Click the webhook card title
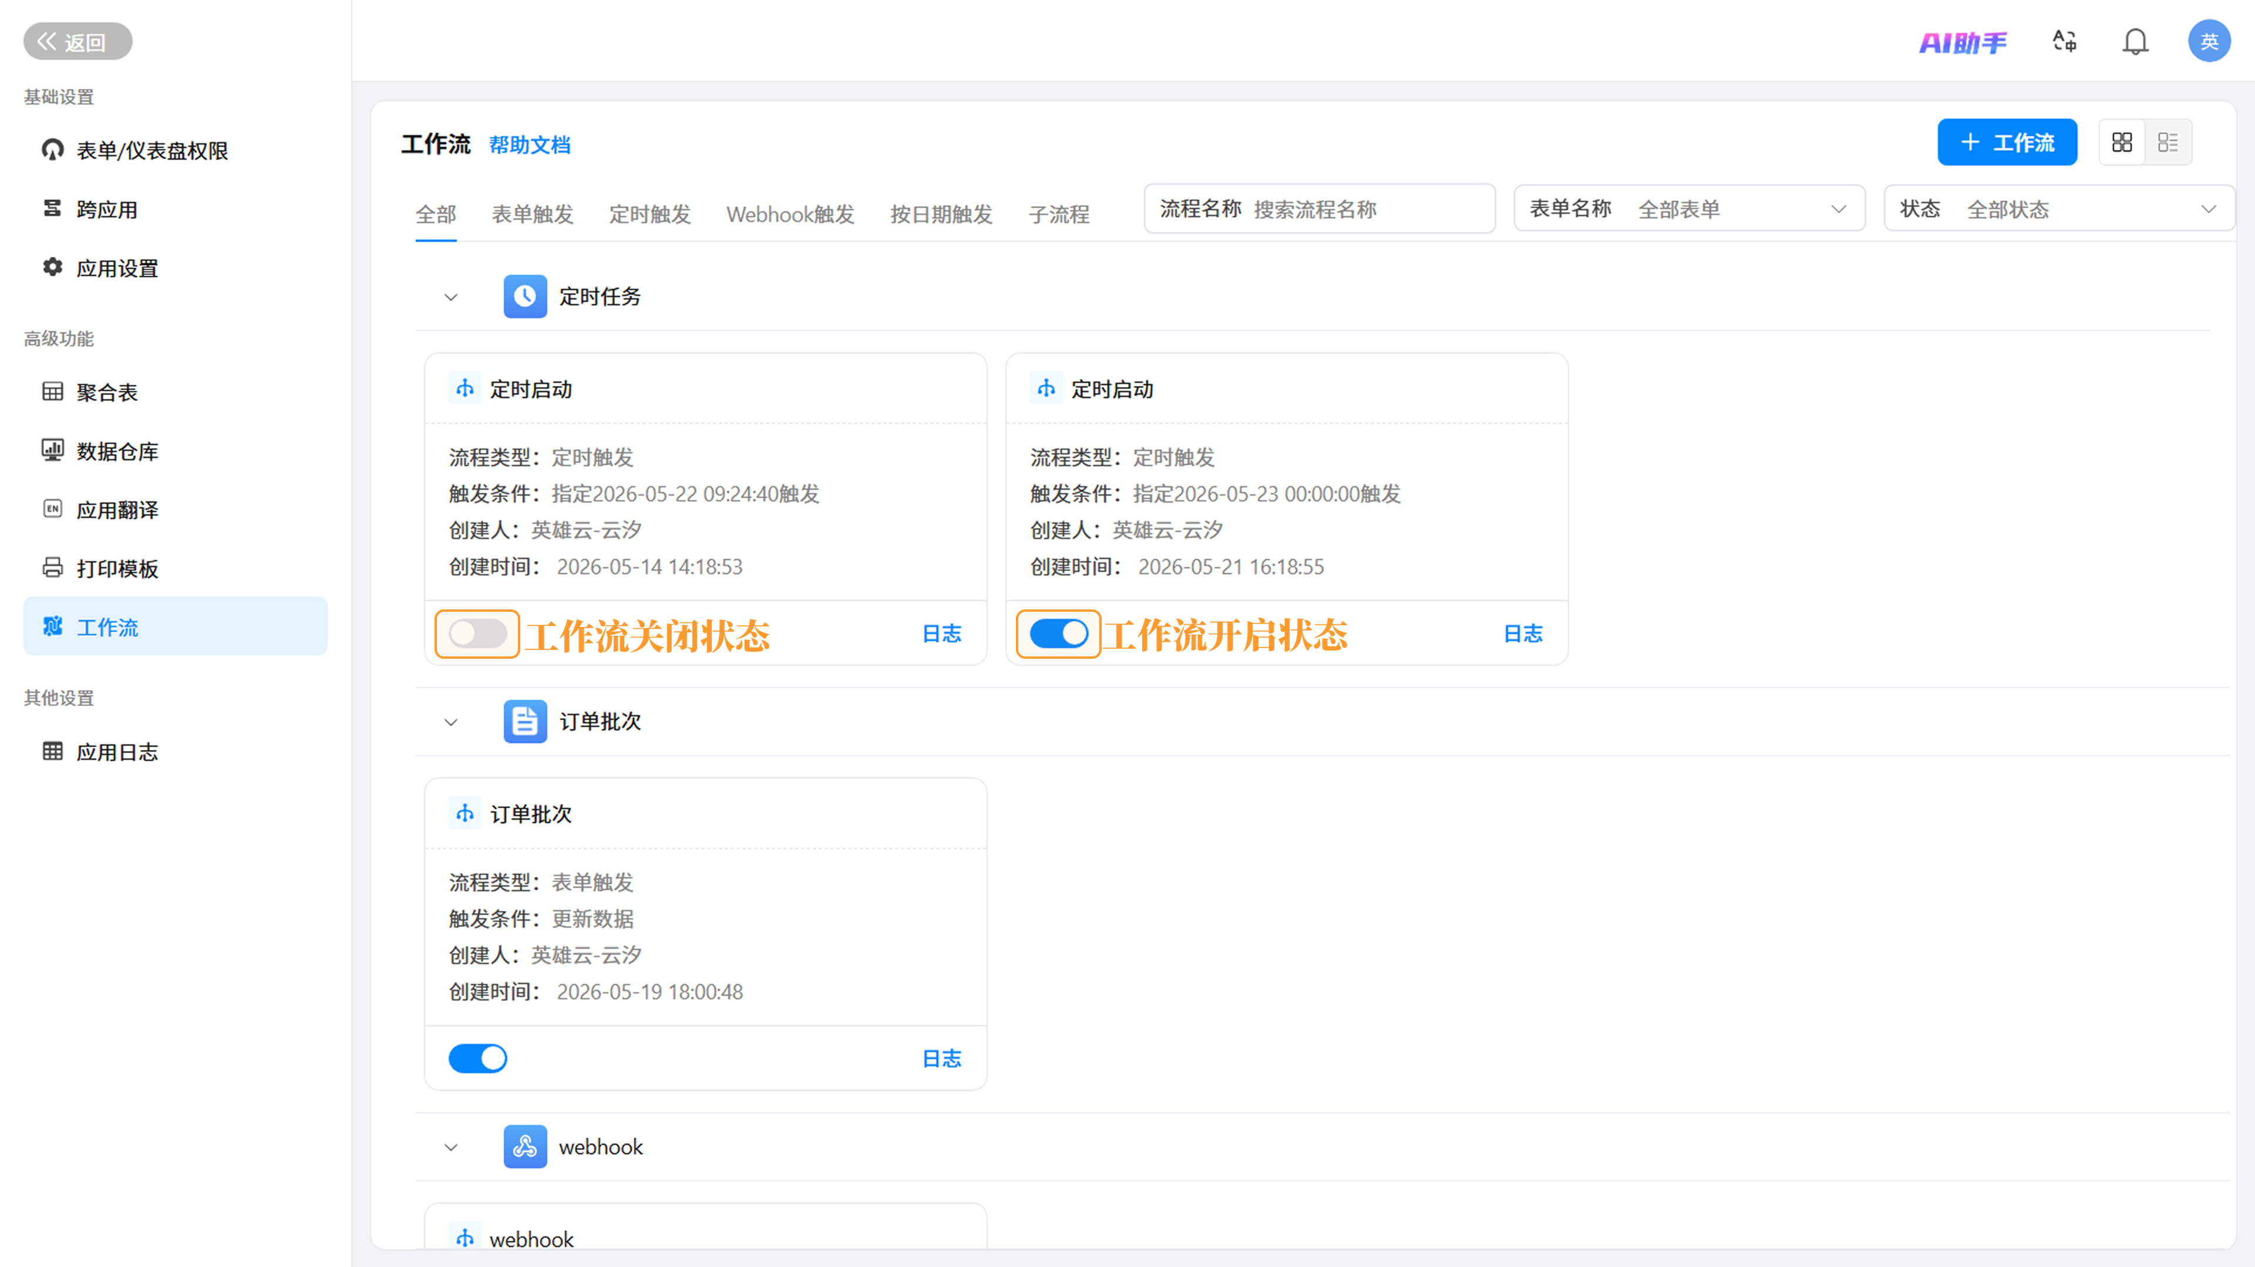The image size is (2255, 1267). 531,1239
